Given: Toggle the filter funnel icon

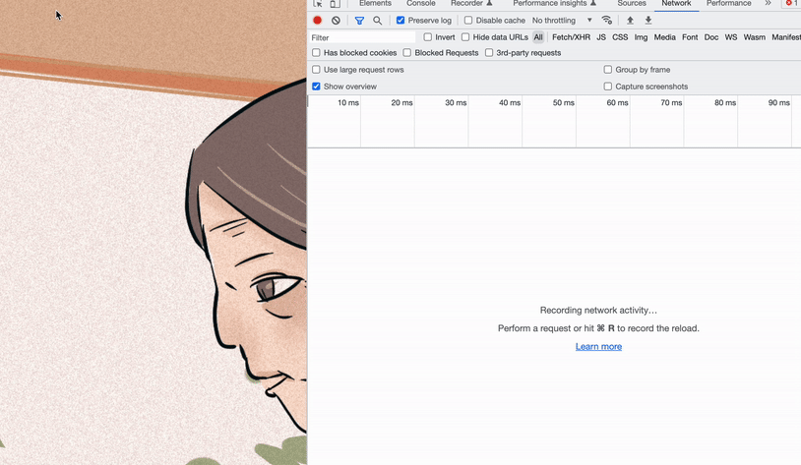Looking at the screenshot, I should coord(359,21).
